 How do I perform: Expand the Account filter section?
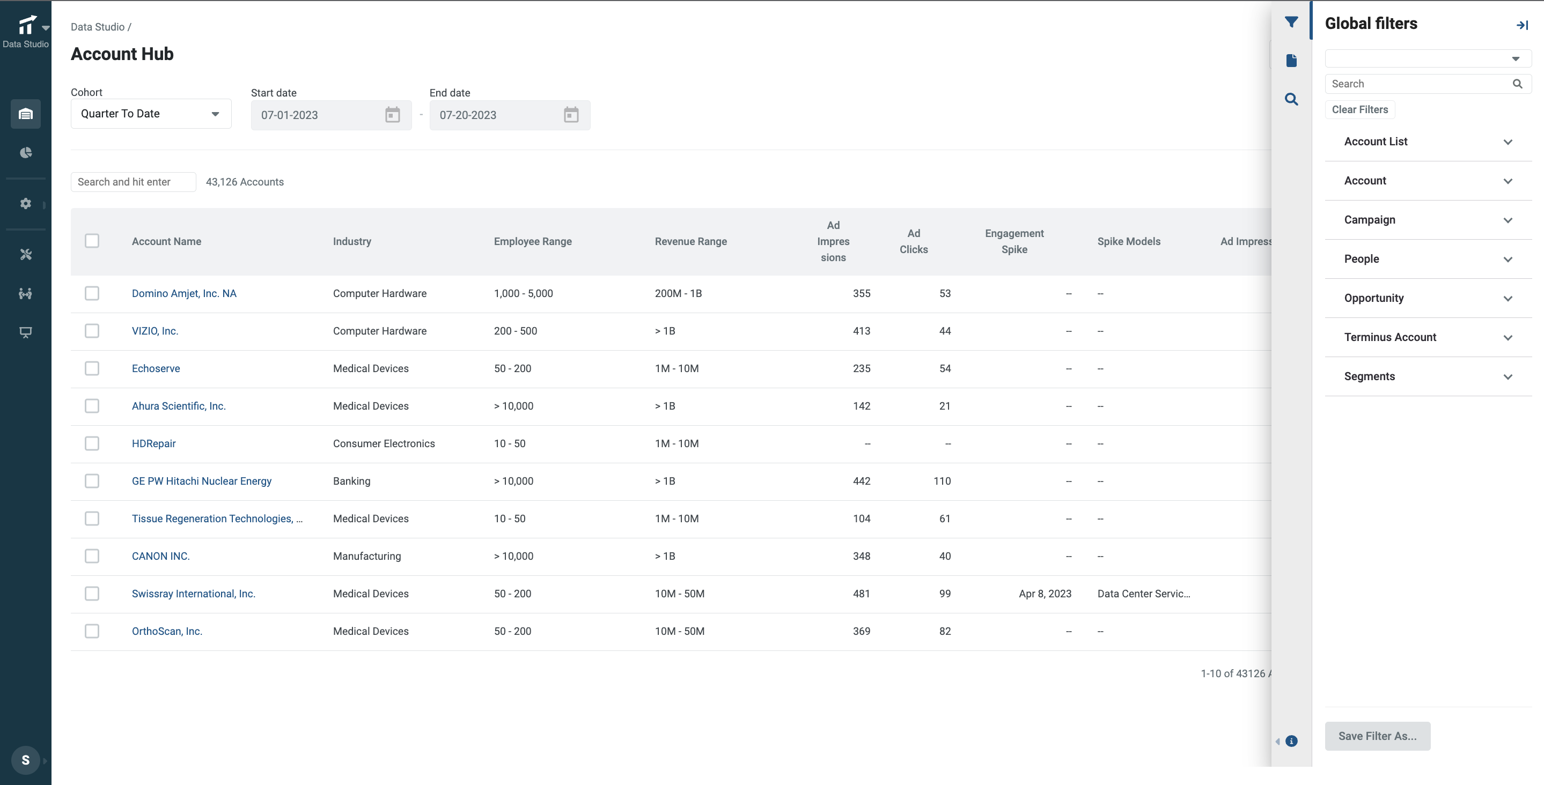click(1428, 181)
